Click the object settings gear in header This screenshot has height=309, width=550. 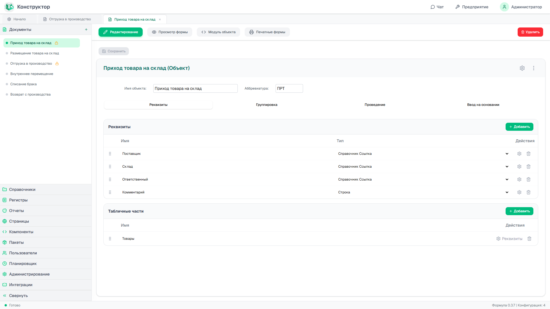[x=522, y=68]
